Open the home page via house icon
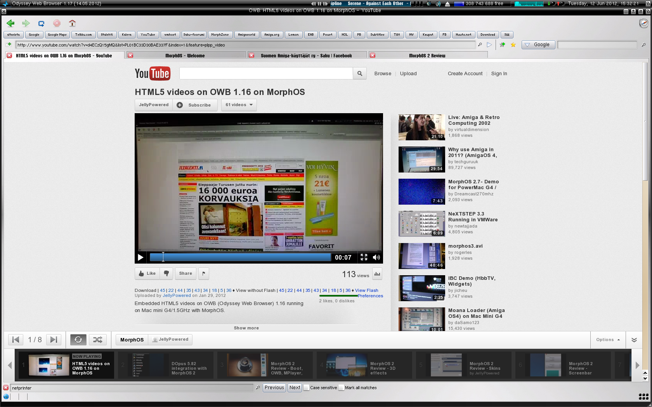This screenshot has width=652, height=407. point(72,23)
